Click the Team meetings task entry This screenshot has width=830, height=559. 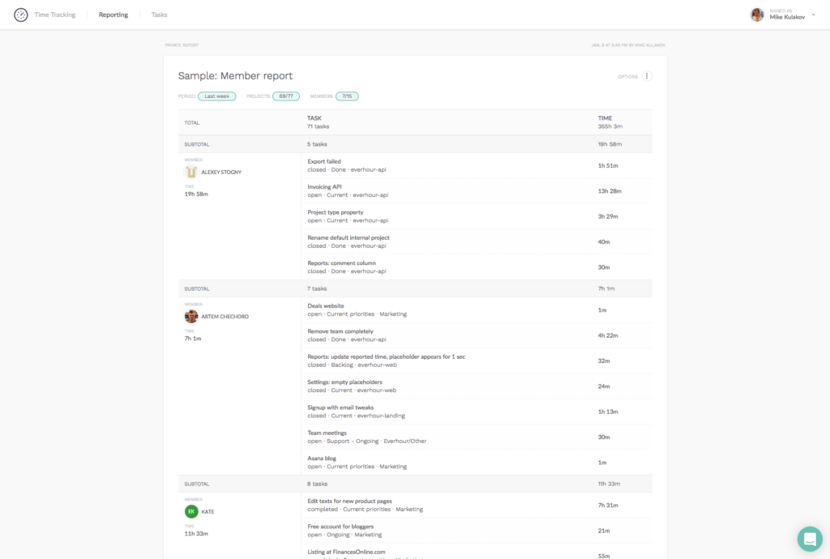tap(326, 433)
